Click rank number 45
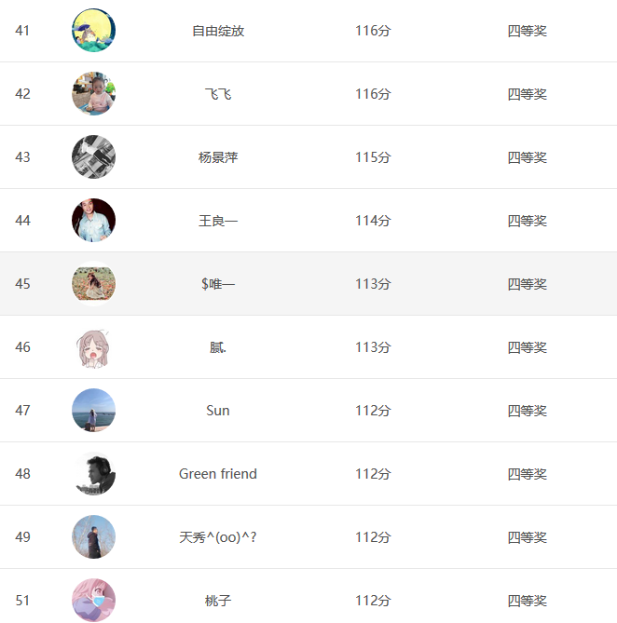 (22, 284)
